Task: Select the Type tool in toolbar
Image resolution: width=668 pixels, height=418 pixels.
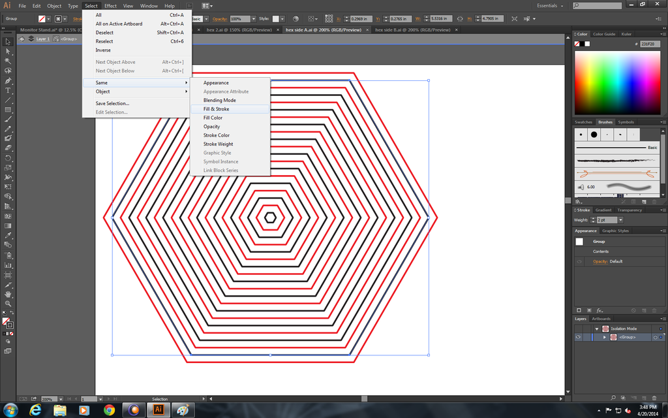Action: (x=8, y=90)
